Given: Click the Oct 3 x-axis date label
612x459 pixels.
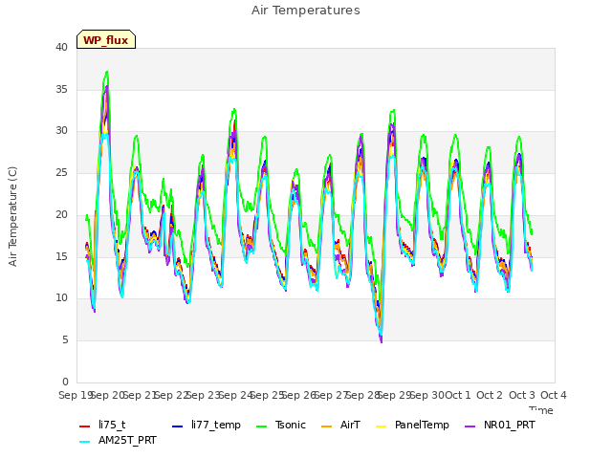Looking at the screenshot, I should 521,395.
